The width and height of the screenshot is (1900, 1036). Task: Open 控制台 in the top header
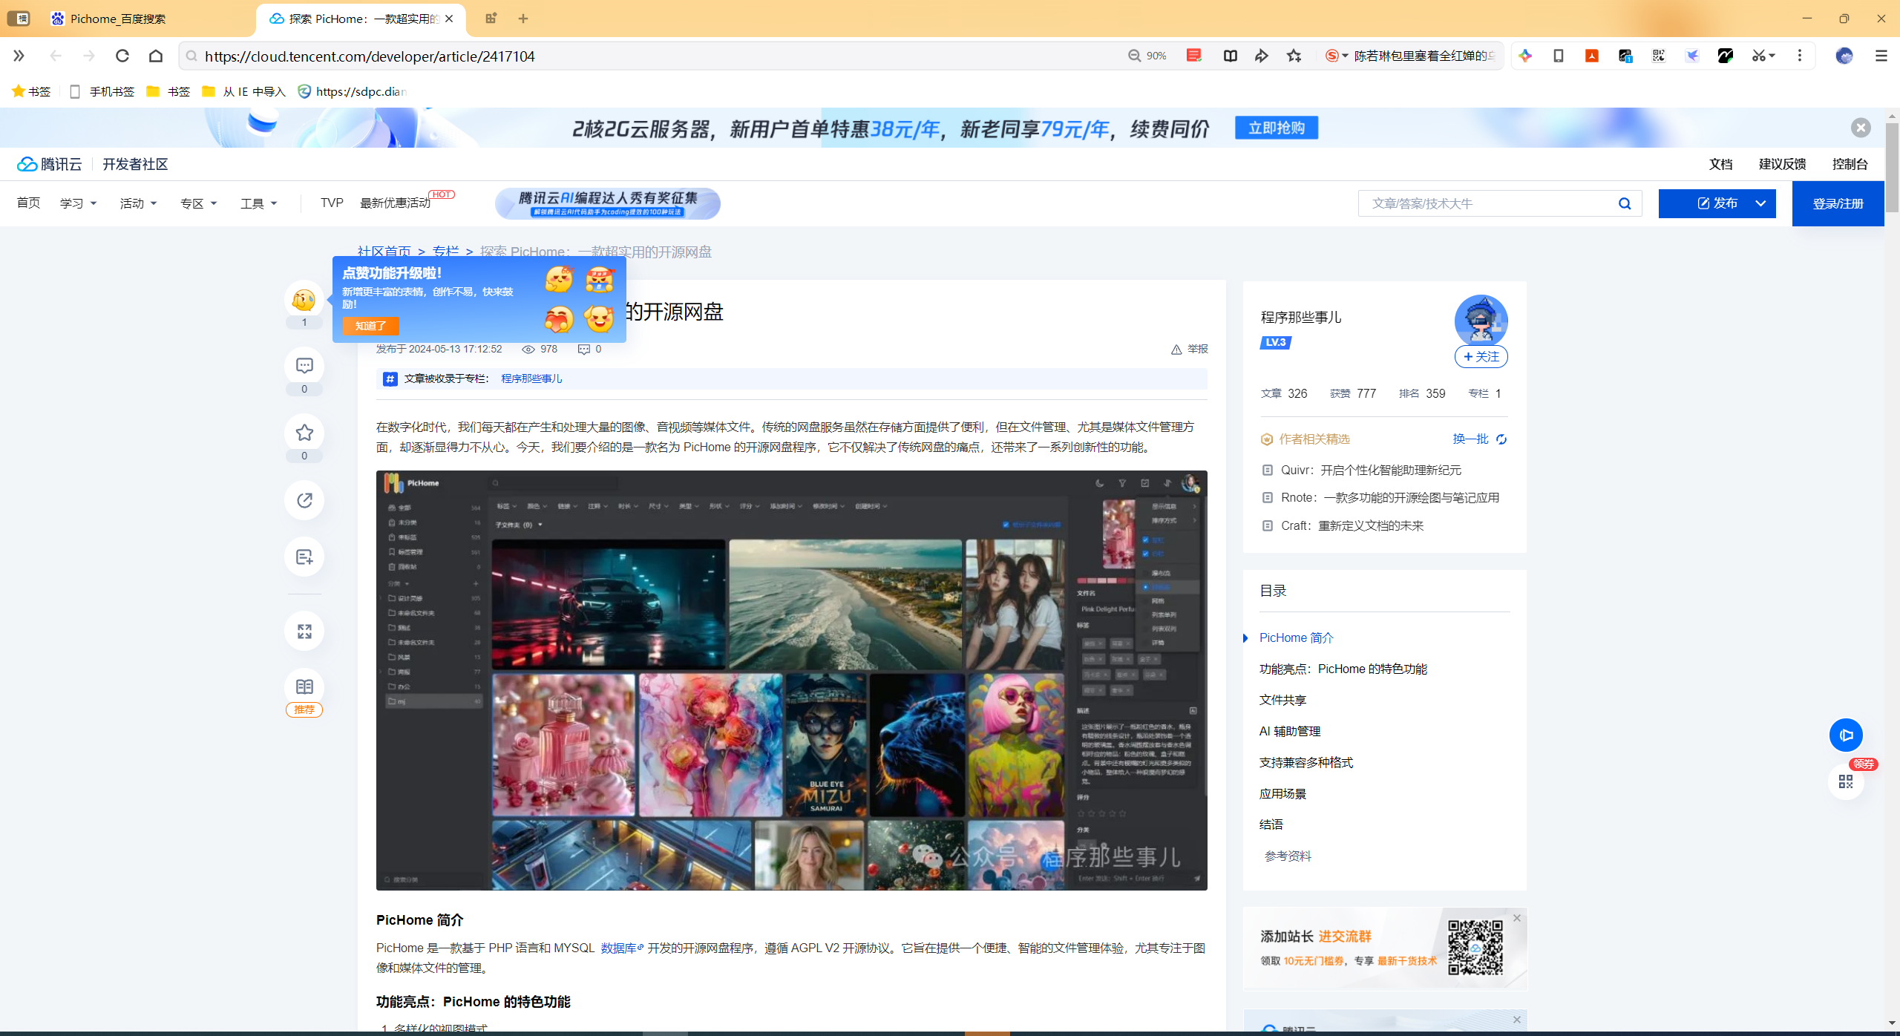coord(1850,164)
